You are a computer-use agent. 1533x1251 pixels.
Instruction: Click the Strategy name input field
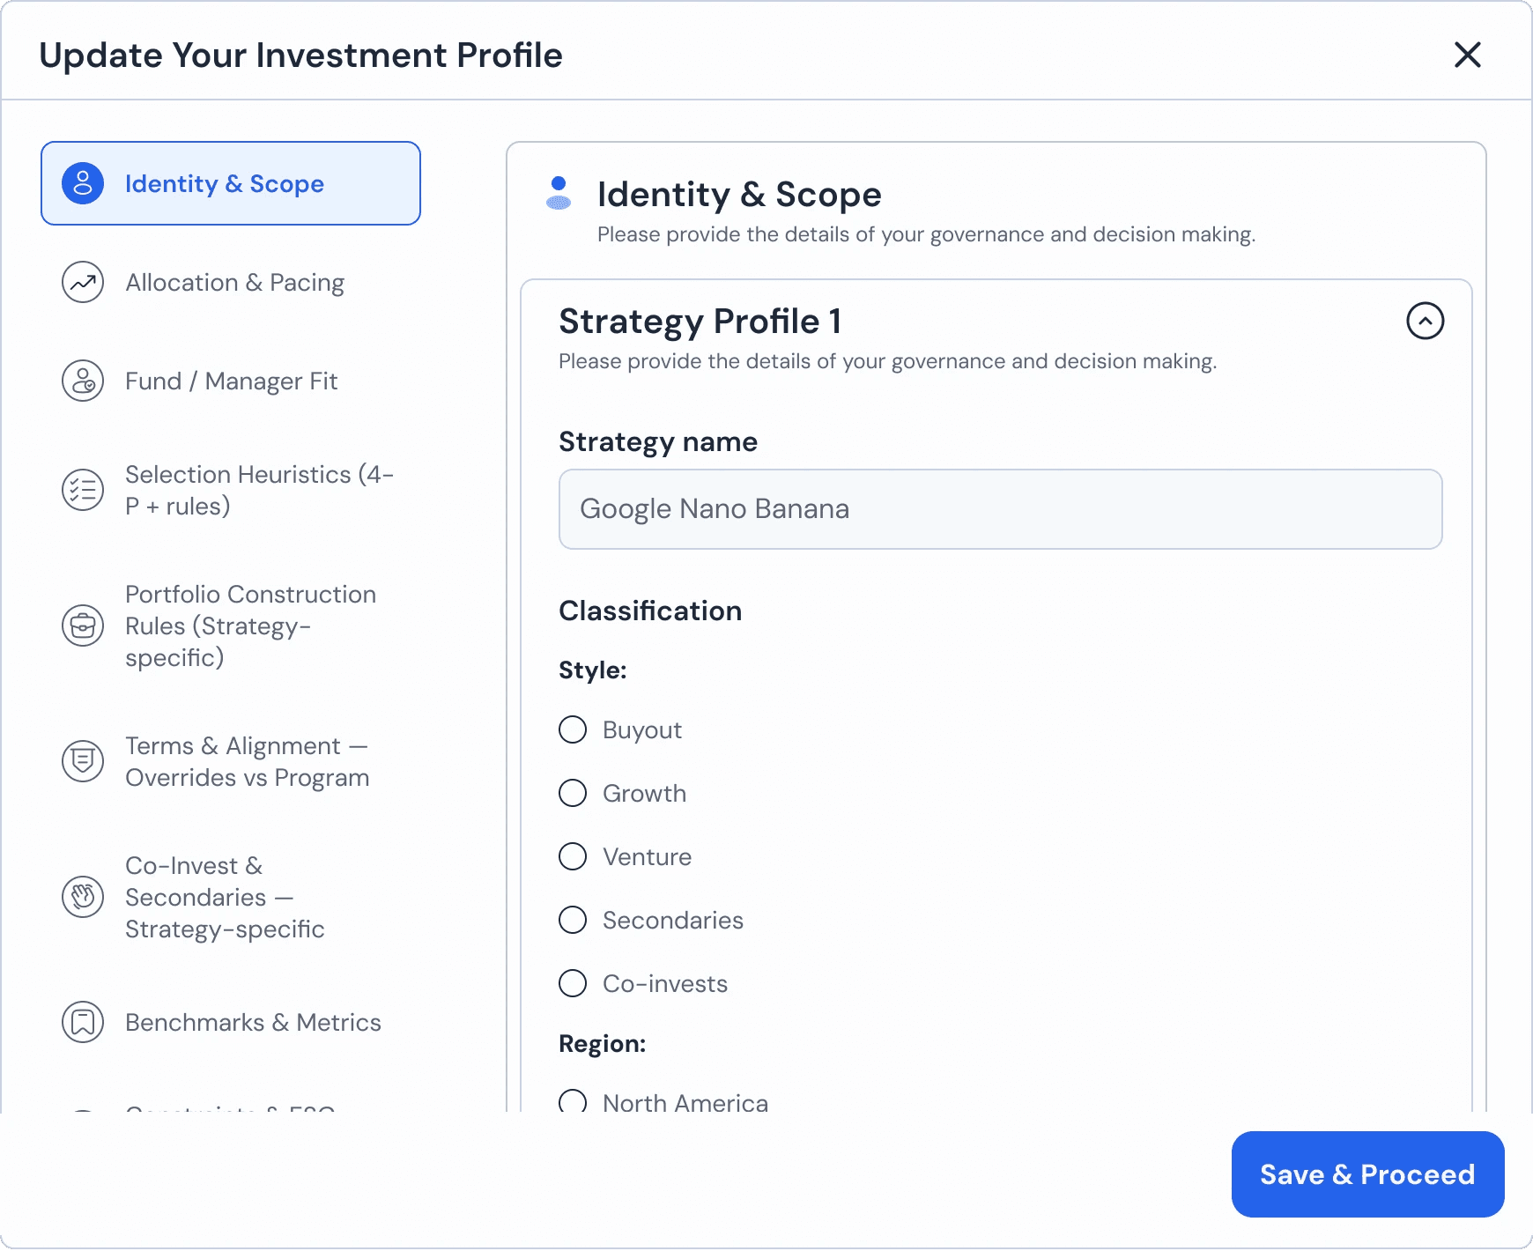(x=1000, y=509)
